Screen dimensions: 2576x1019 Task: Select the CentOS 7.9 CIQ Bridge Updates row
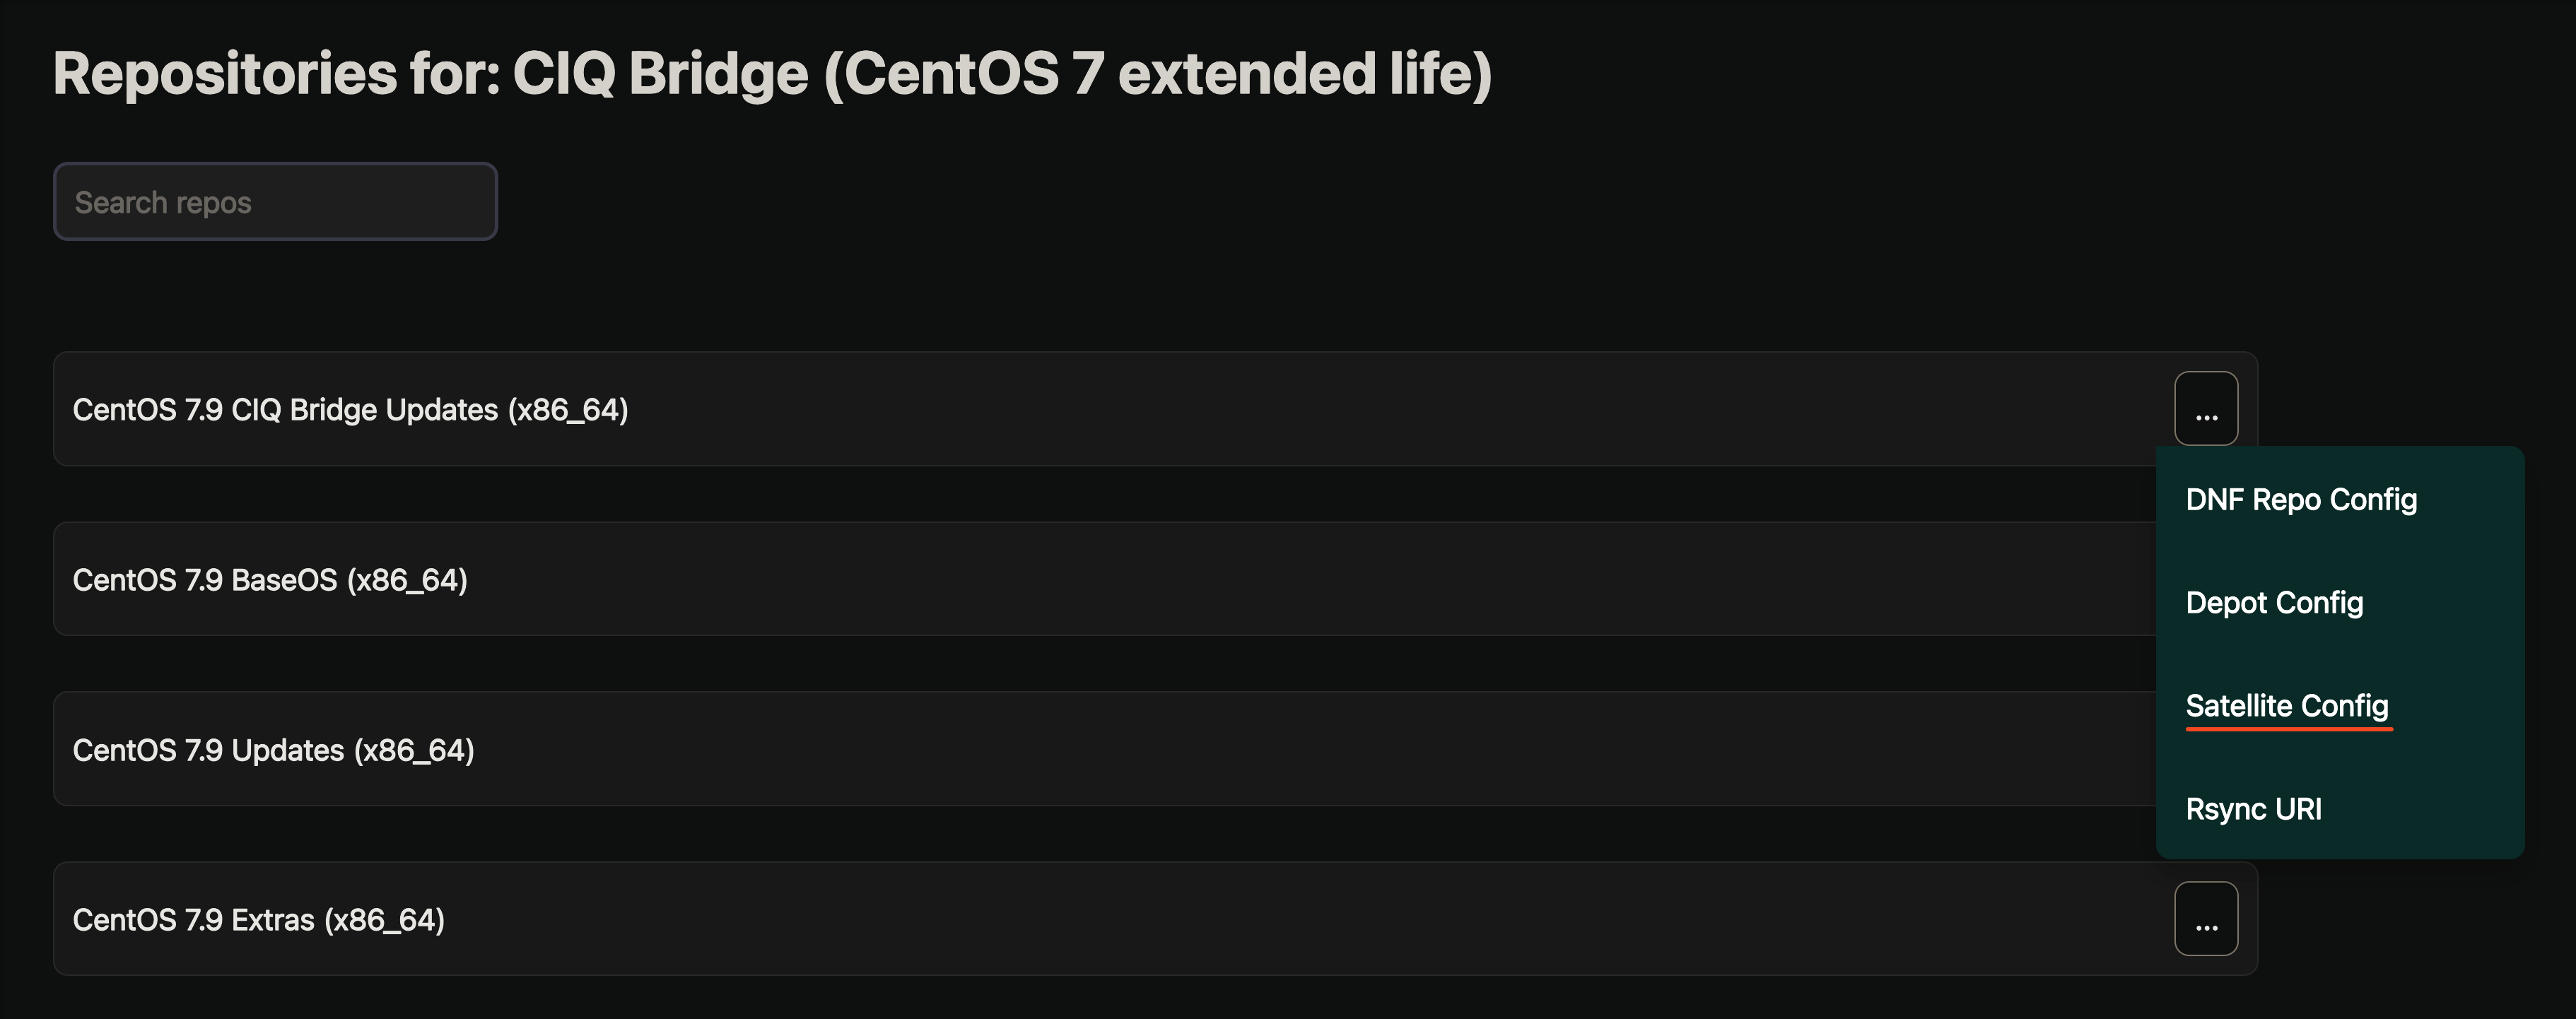[x=1100, y=409]
